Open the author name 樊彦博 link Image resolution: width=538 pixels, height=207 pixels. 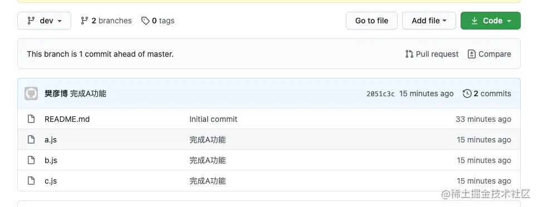56,93
